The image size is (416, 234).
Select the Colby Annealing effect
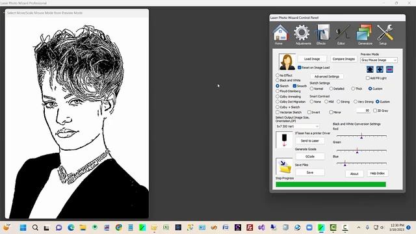coord(278,97)
